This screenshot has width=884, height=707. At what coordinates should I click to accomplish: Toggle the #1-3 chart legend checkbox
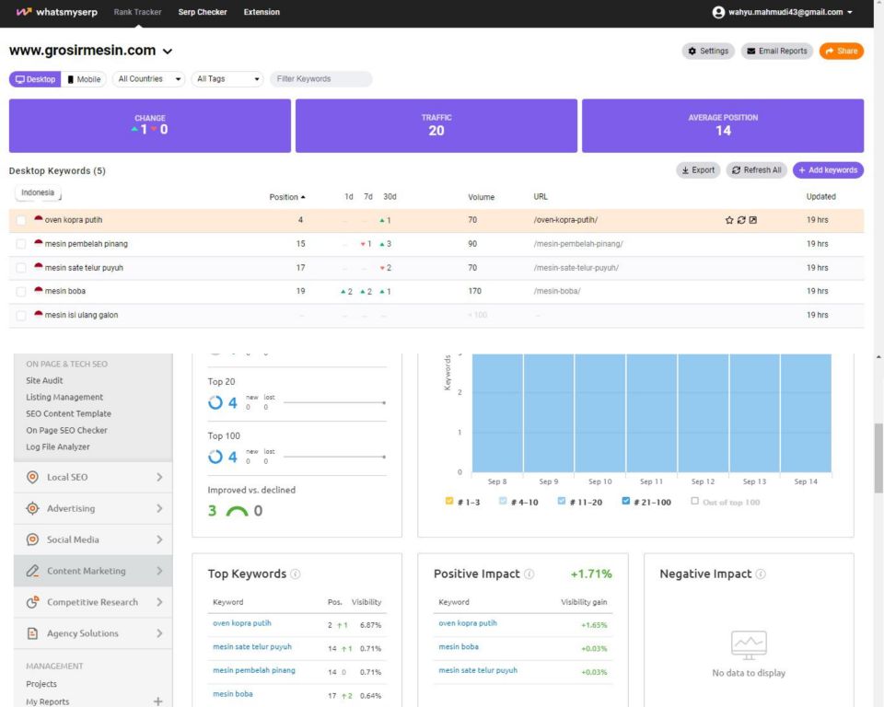point(449,501)
